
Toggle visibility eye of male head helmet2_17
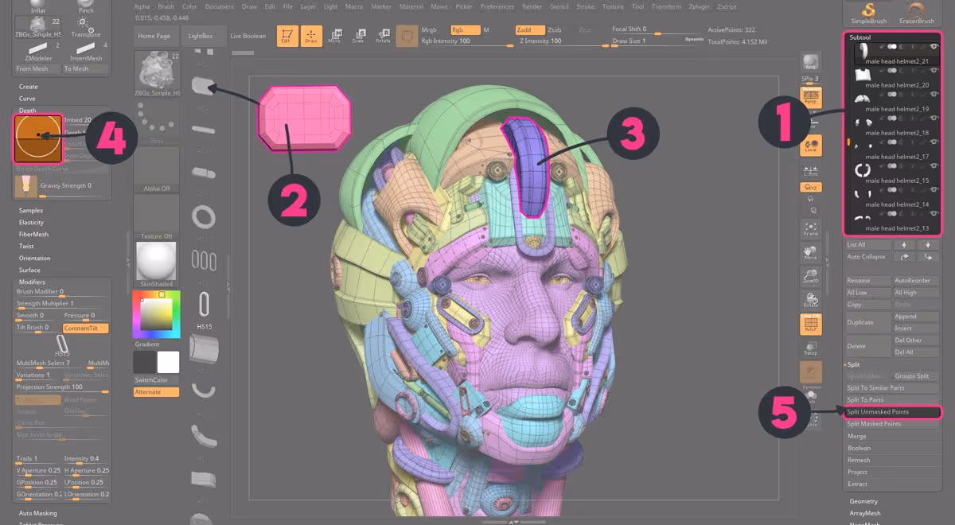click(934, 142)
